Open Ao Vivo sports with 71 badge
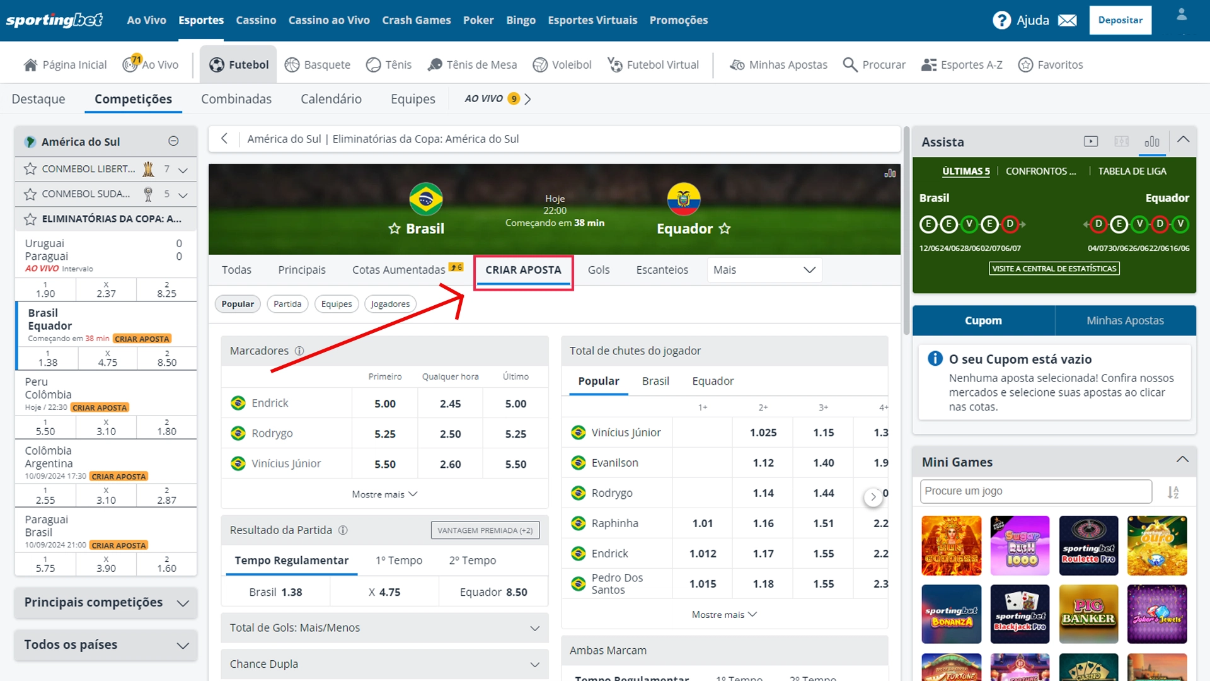Image resolution: width=1210 pixels, height=681 pixels. 151,64
